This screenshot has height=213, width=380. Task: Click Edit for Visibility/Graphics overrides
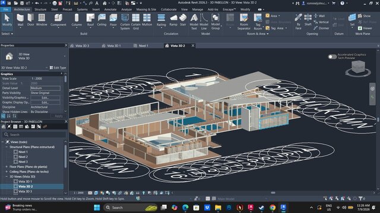click(45, 98)
